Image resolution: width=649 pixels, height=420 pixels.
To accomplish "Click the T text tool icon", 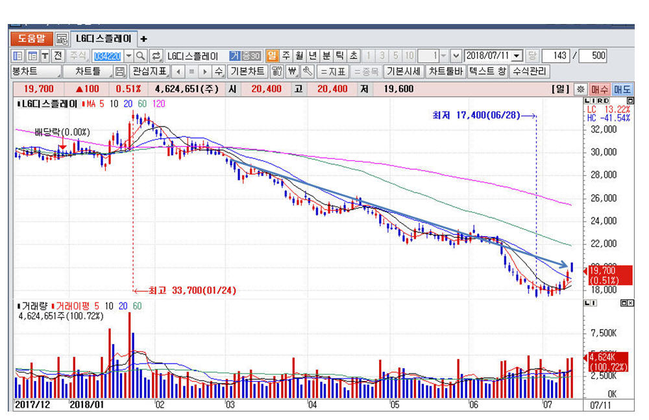I will pyautogui.click(x=44, y=56).
